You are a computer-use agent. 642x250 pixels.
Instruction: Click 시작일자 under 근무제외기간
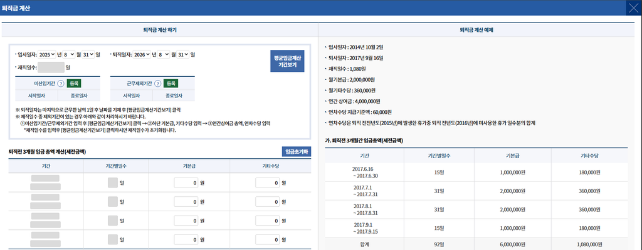132,96
